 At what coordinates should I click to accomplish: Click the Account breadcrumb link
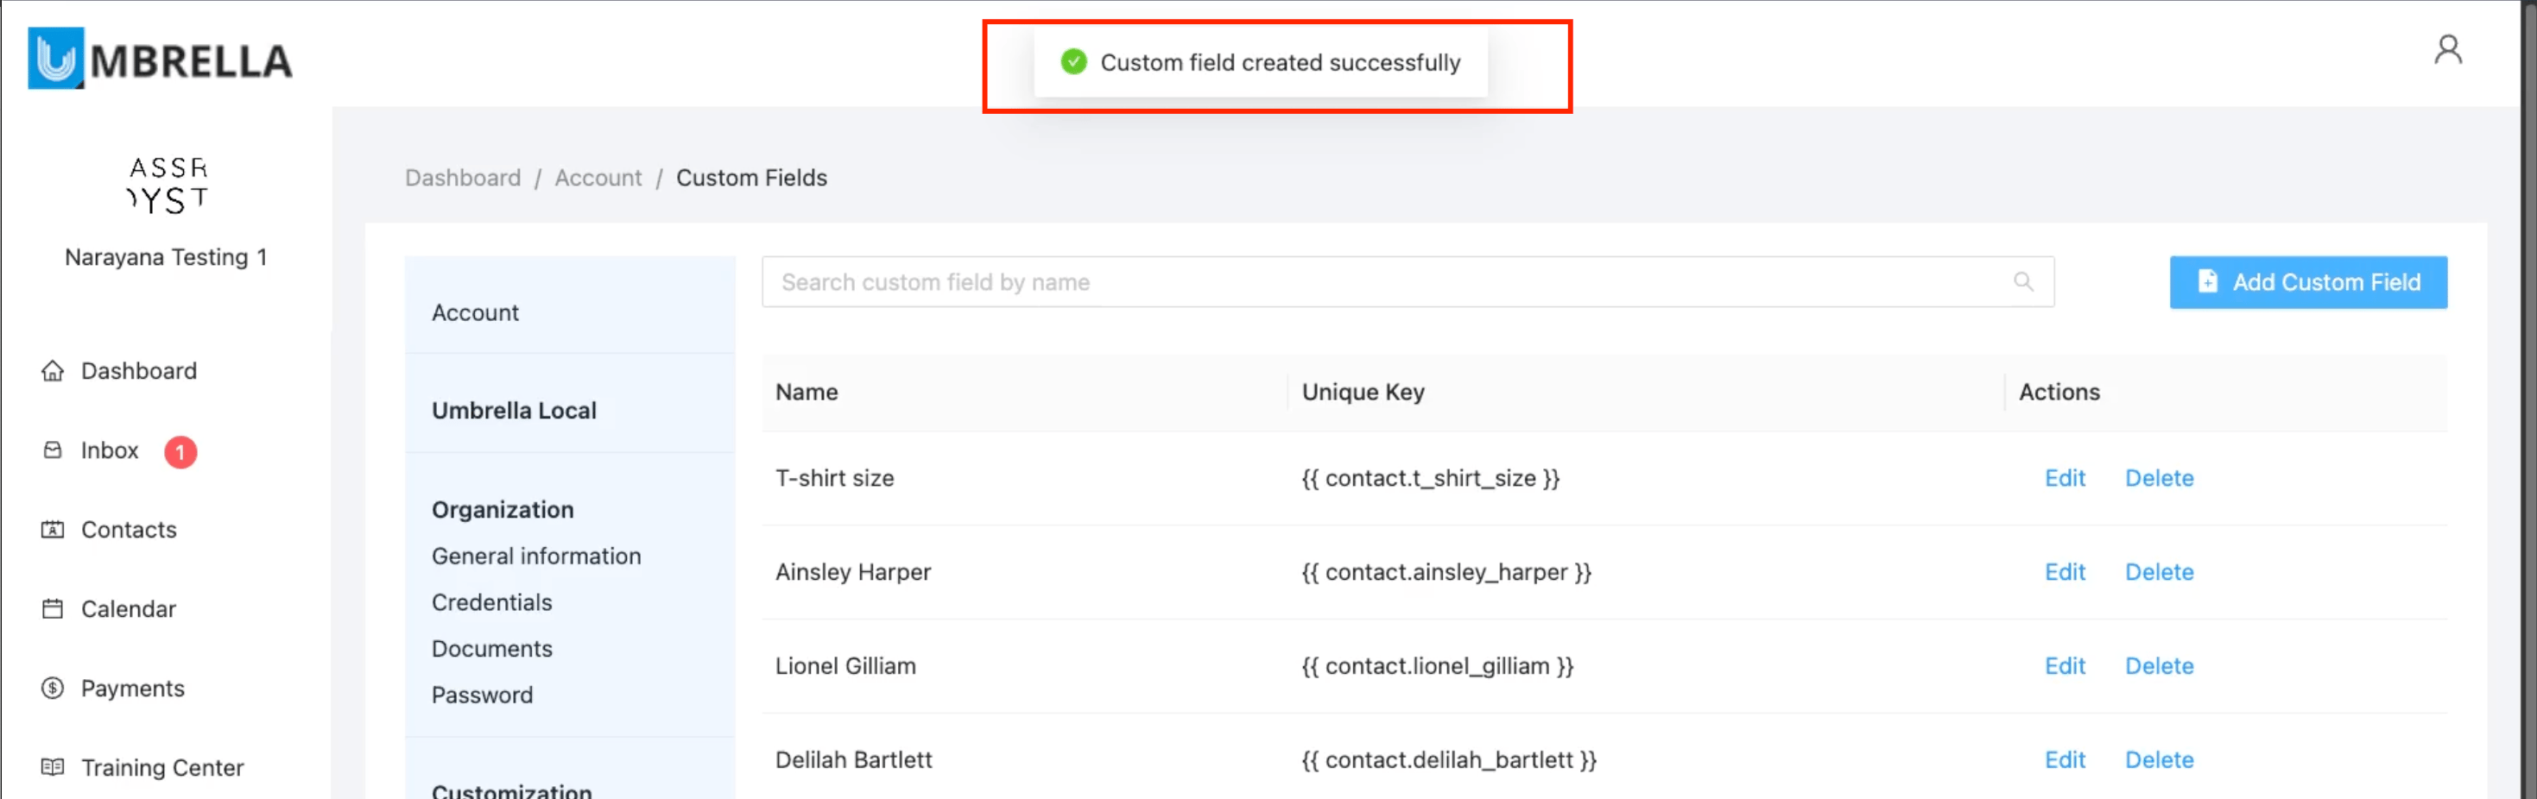598,178
